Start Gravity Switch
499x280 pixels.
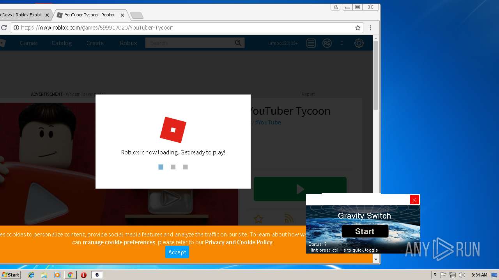365,231
